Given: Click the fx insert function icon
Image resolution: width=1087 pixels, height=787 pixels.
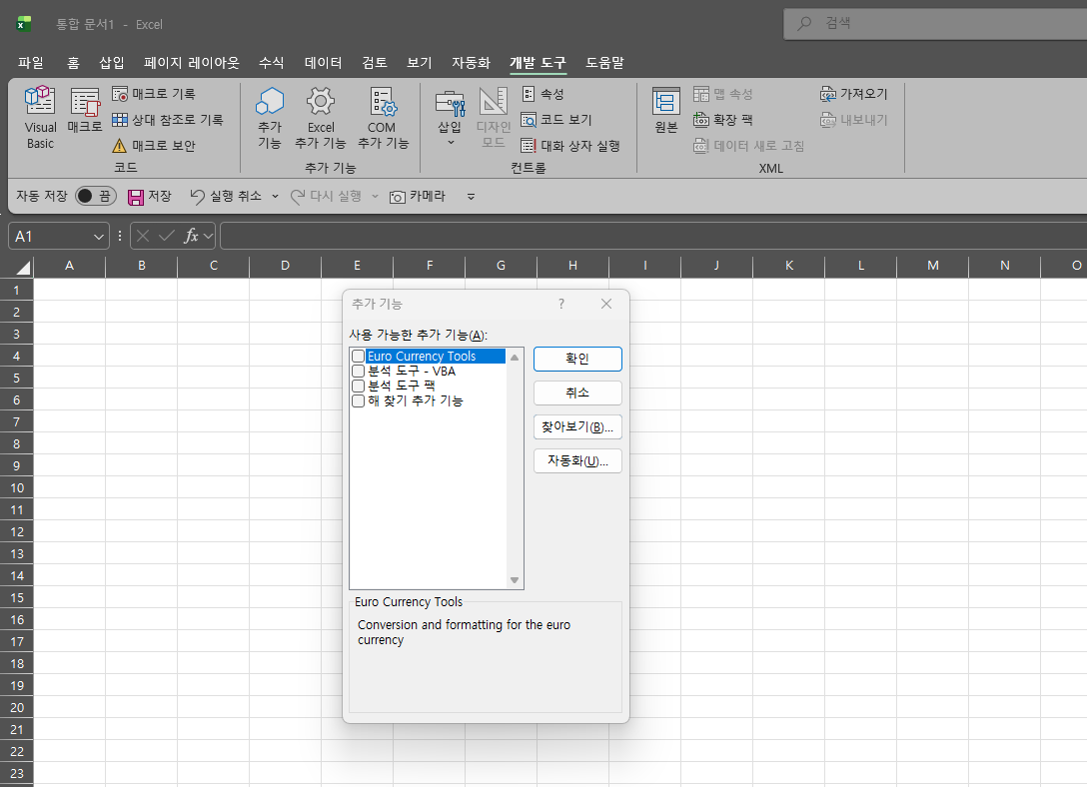Looking at the screenshot, I should point(191,237).
